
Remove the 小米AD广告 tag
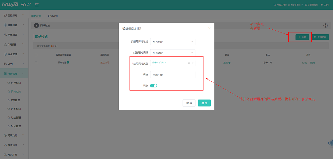pyautogui.click(x=166, y=62)
